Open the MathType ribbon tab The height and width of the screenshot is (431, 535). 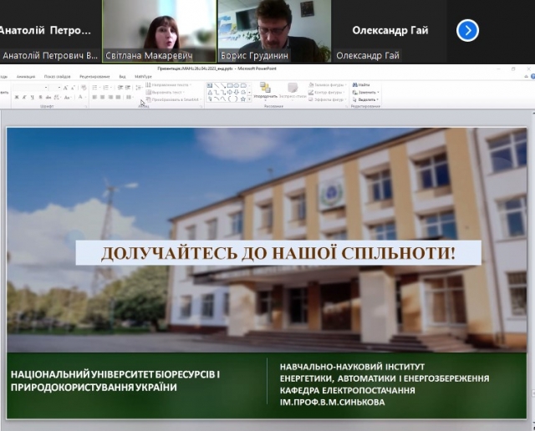pyautogui.click(x=143, y=77)
